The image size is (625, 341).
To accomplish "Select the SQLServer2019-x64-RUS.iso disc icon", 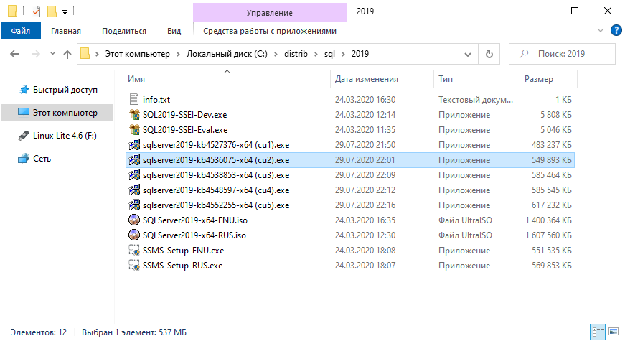I will 134,235.
